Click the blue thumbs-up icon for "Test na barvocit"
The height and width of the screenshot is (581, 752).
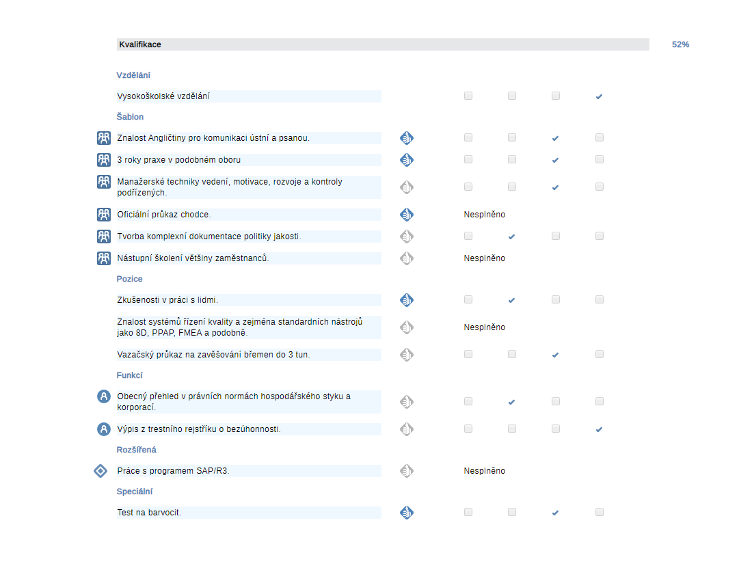click(x=407, y=513)
